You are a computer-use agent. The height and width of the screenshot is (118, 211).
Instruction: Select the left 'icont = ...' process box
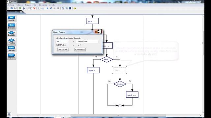(93, 70)
